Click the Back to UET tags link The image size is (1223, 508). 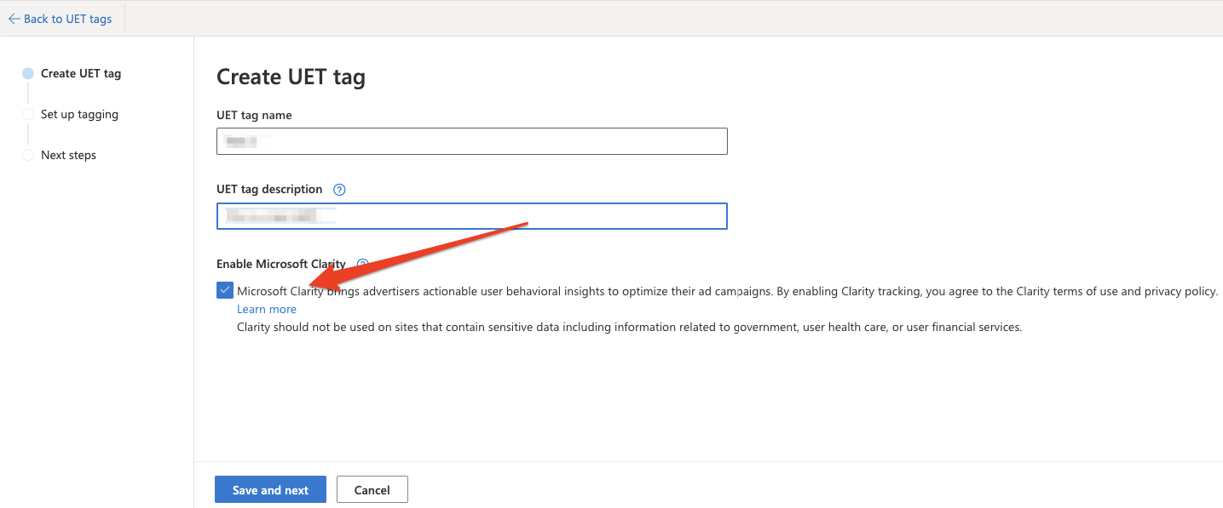tap(67, 19)
